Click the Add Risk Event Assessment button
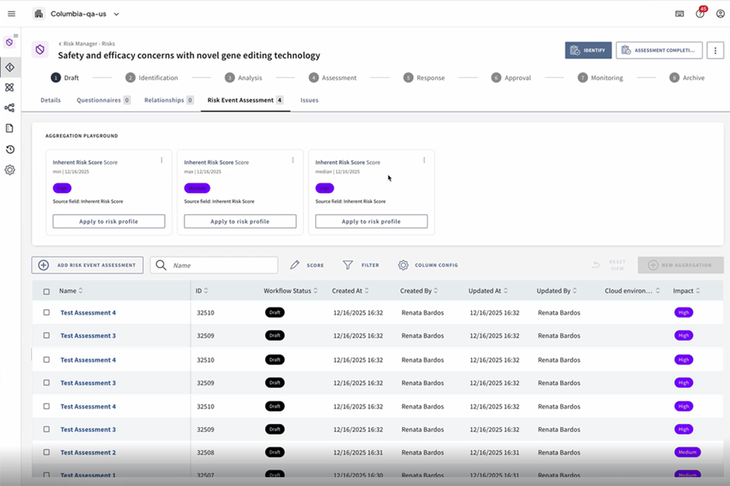730x486 pixels. [87, 265]
